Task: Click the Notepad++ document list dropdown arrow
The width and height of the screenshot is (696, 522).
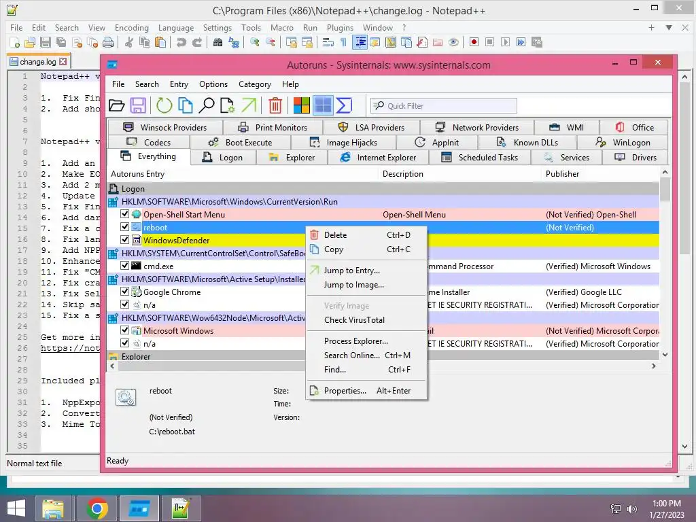Action: [x=669, y=27]
